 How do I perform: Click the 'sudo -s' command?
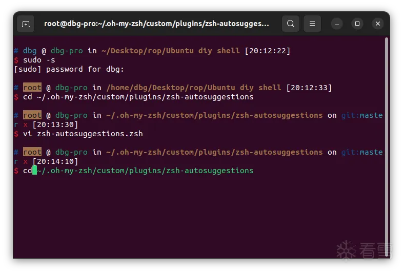(x=39, y=60)
